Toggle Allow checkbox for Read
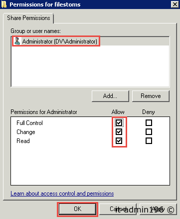Screen dimensions: 180x219 click(x=119, y=141)
